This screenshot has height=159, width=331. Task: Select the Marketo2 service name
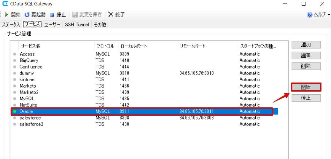29,92
